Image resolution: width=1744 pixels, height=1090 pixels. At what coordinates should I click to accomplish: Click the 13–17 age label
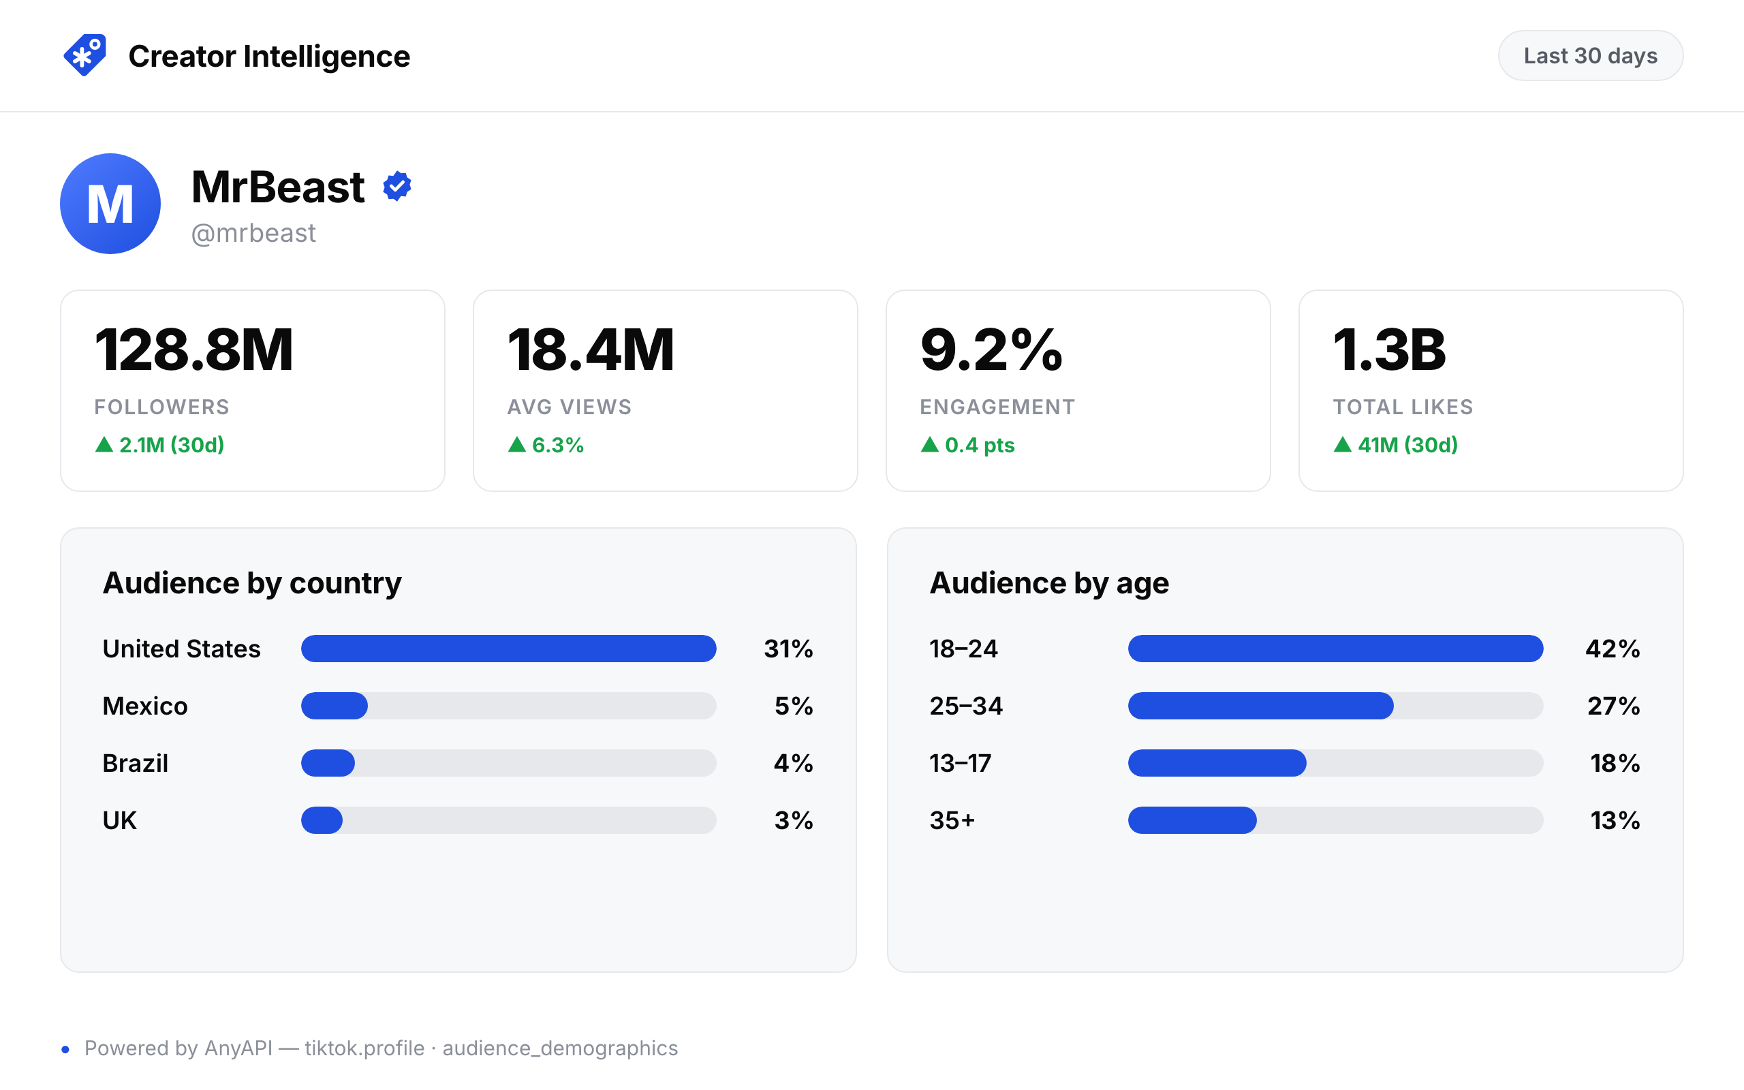pyautogui.click(x=961, y=763)
